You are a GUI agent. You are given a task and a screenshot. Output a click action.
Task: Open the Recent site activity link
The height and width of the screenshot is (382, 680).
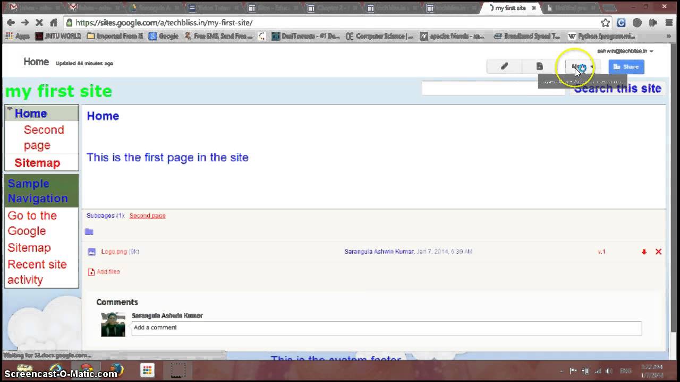[37, 272]
